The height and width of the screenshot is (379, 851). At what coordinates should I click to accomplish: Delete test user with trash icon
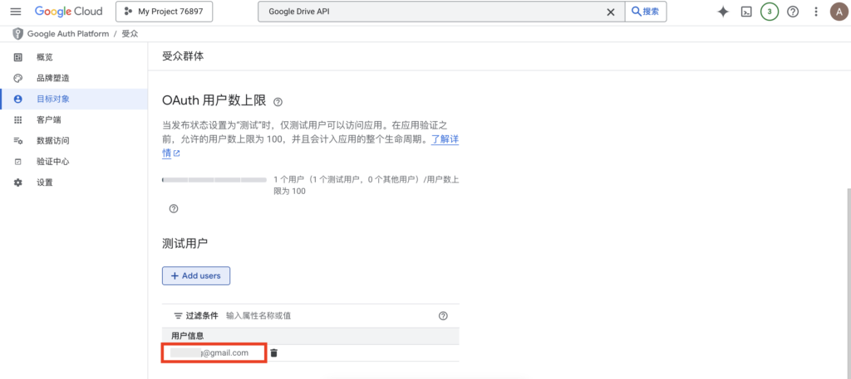click(274, 353)
